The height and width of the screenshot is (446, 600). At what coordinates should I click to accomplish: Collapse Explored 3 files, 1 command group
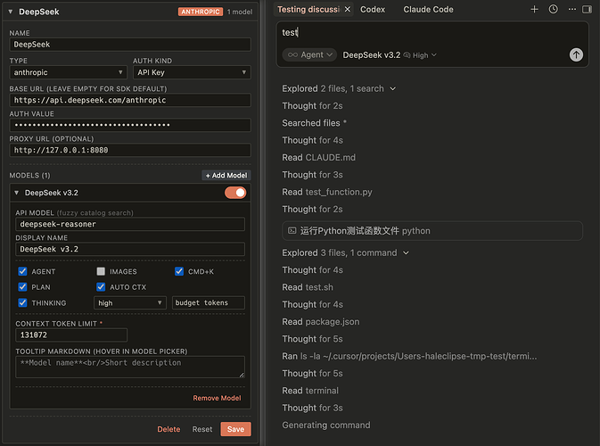346,253
